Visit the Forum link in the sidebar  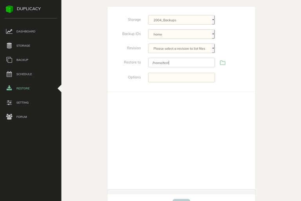pyautogui.click(x=22, y=117)
